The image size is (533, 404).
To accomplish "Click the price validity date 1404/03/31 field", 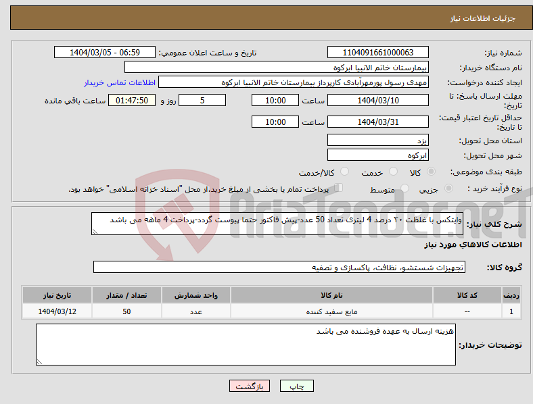I will pos(378,122).
